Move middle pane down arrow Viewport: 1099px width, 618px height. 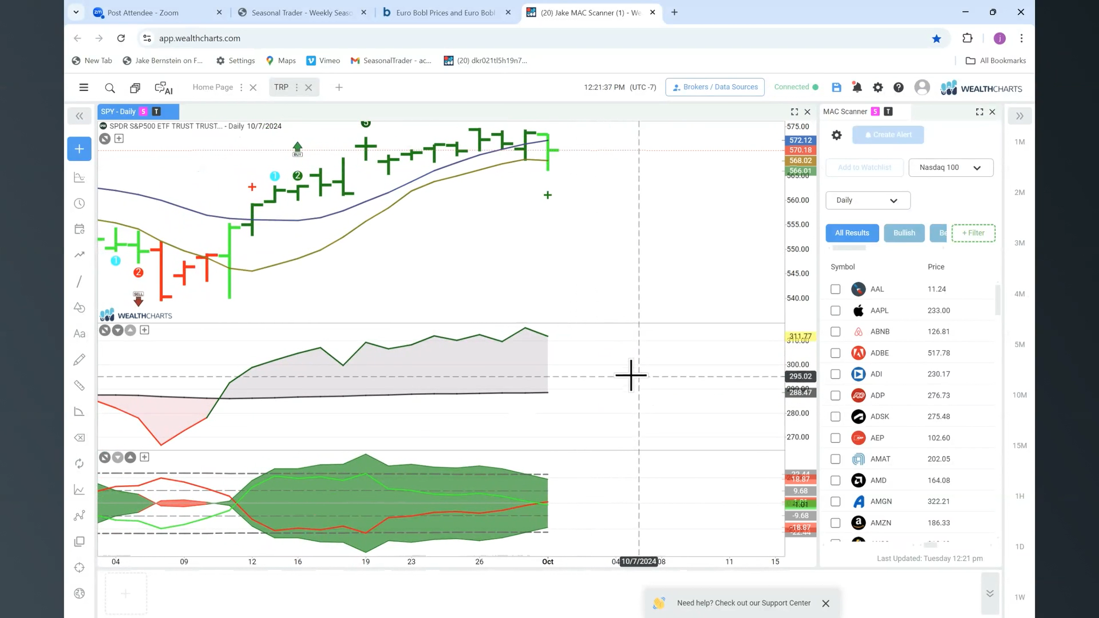tap(117, 330)
